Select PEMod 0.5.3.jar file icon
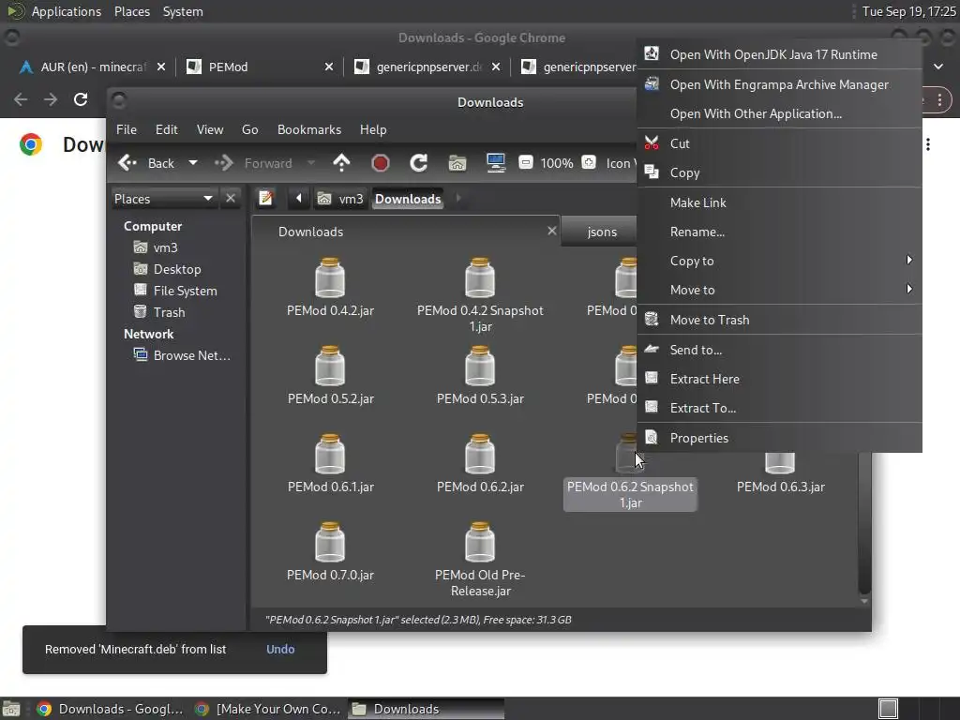 (480, 366)
